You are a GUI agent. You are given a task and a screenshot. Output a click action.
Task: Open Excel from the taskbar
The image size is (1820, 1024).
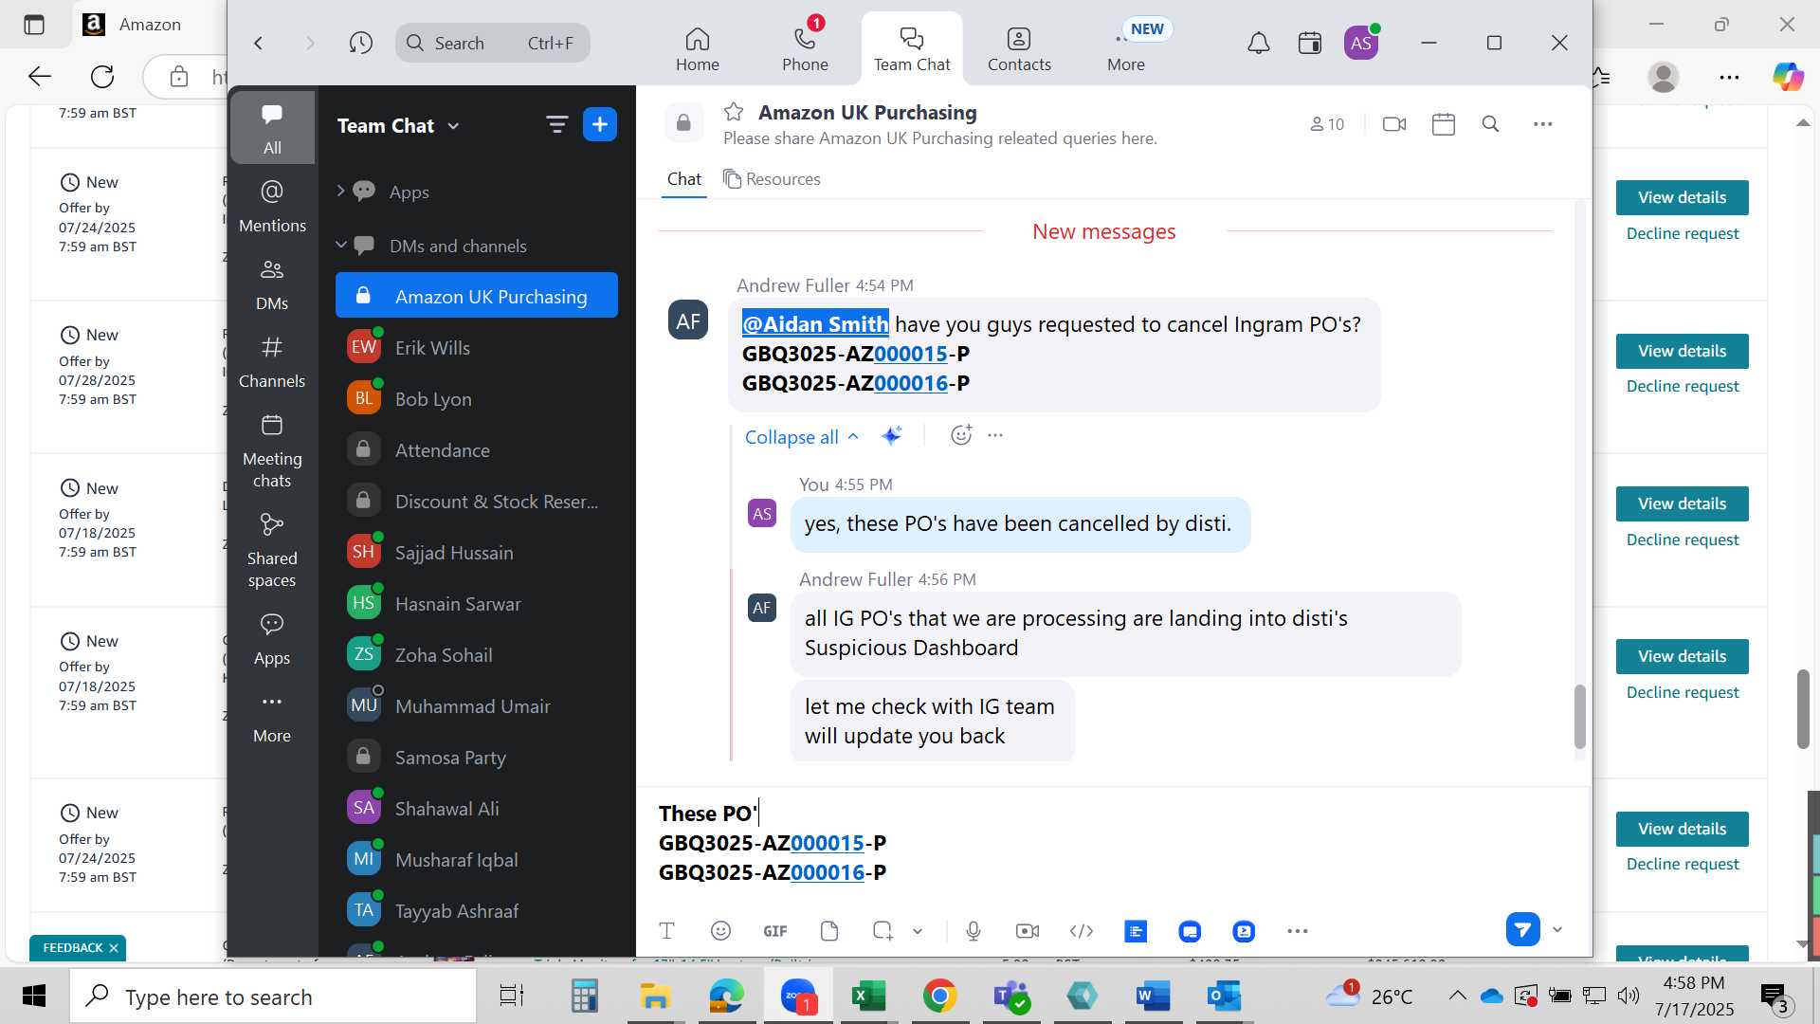(867, 997)
